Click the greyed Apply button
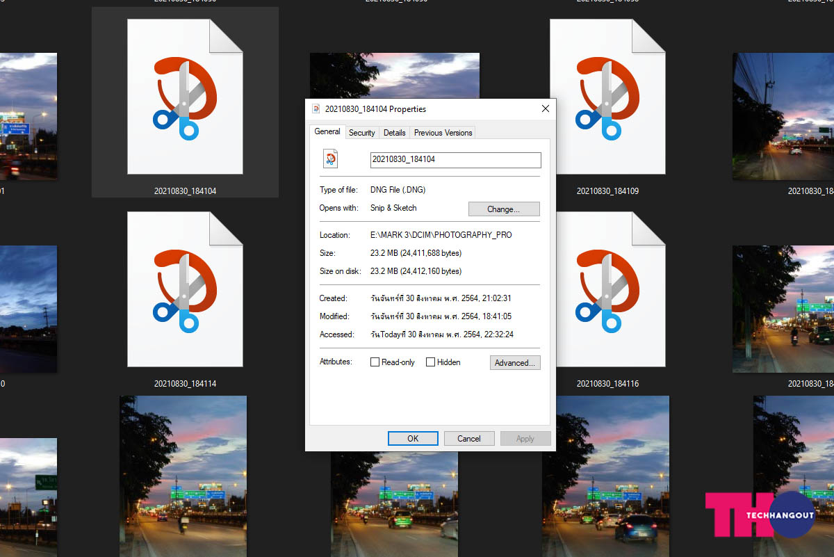 (525, 438)
